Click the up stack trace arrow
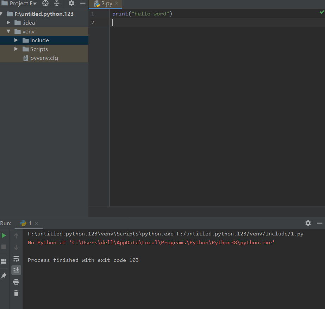The width and height of the screenshot is (325, 309). [16, 236]
